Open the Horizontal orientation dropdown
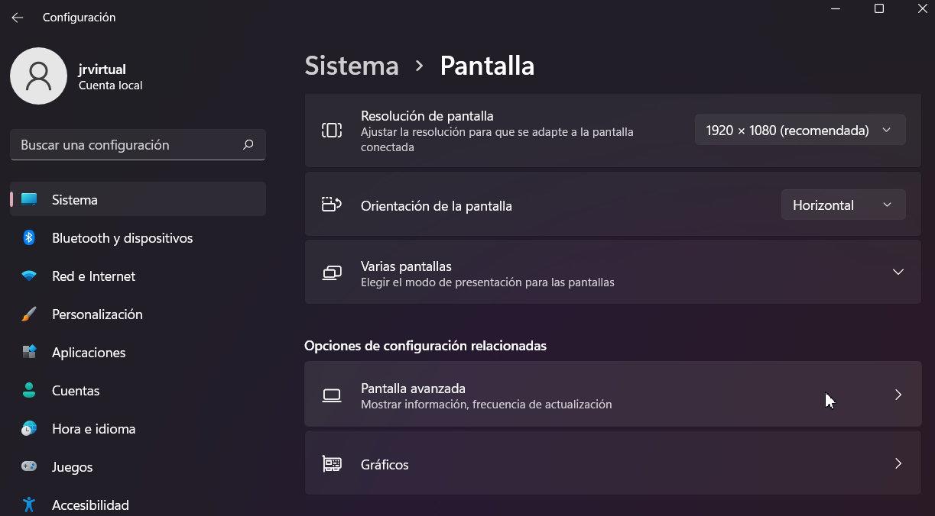 pos(842,205)
